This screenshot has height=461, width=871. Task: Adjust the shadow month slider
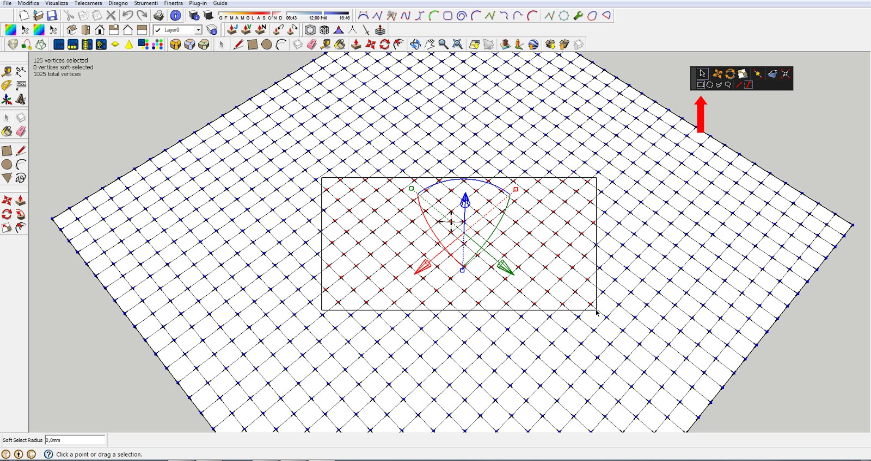pyautogui.click(x=250, y=15)
